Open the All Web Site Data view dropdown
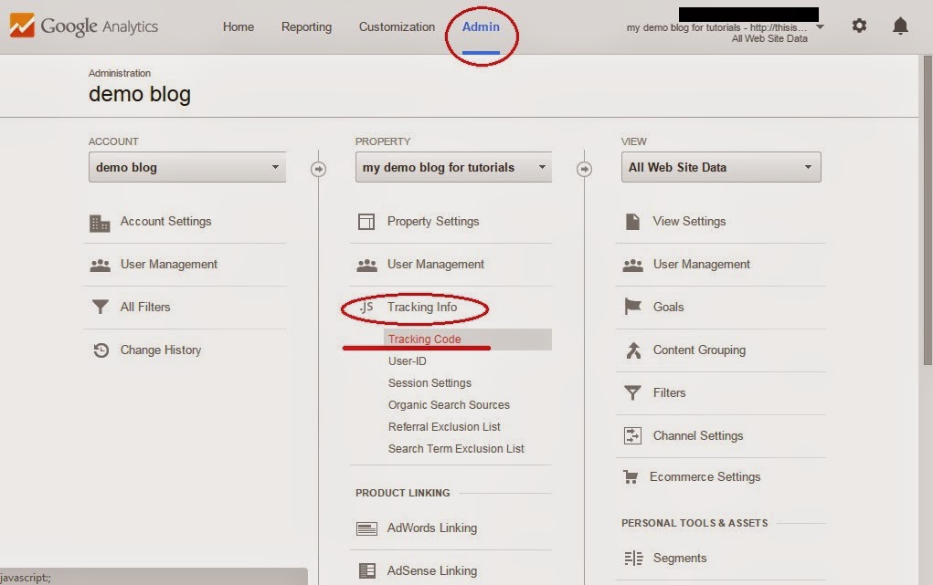 click(x=721, y=167)
